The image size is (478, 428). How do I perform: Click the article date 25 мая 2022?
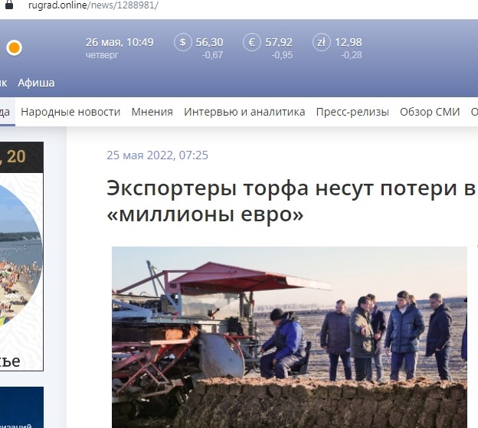tap(157, 155)
